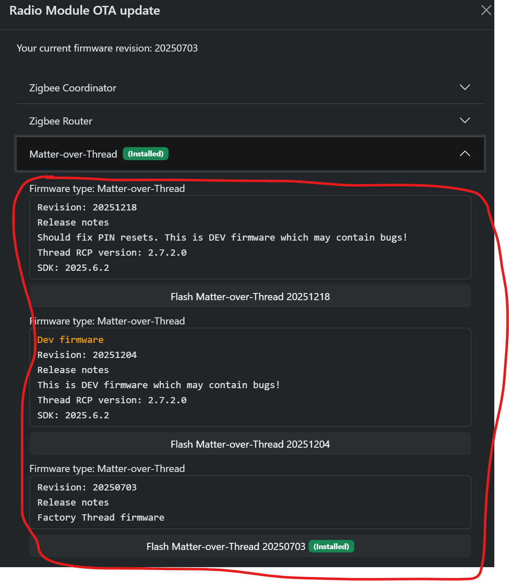Expand the Zigbee Router chevron arrow
Screen dimensions: 509x581
(x=465, y=120)
